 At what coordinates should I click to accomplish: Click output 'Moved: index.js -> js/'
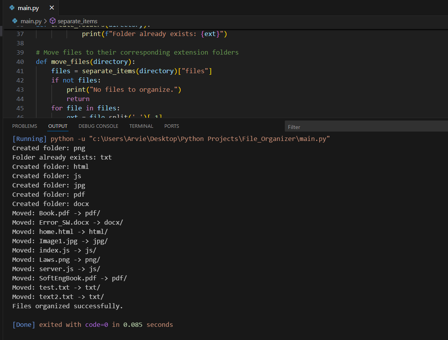click(54, 250)
